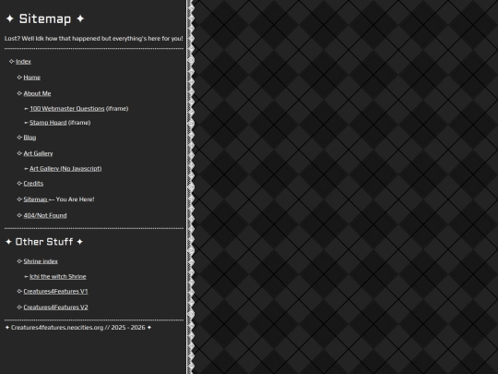
Task: View the Credits page link
Action: 33,183
